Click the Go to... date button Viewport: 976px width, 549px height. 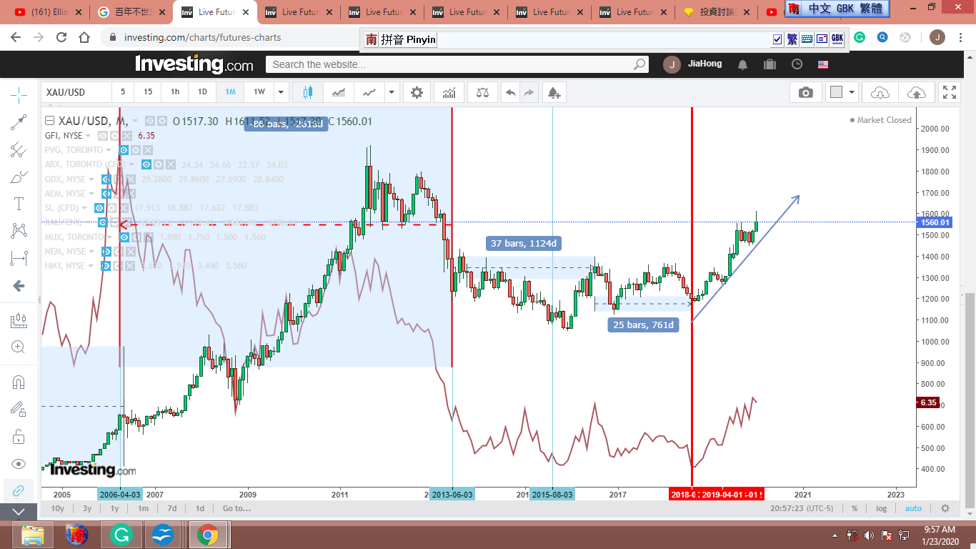click(236, 508)
